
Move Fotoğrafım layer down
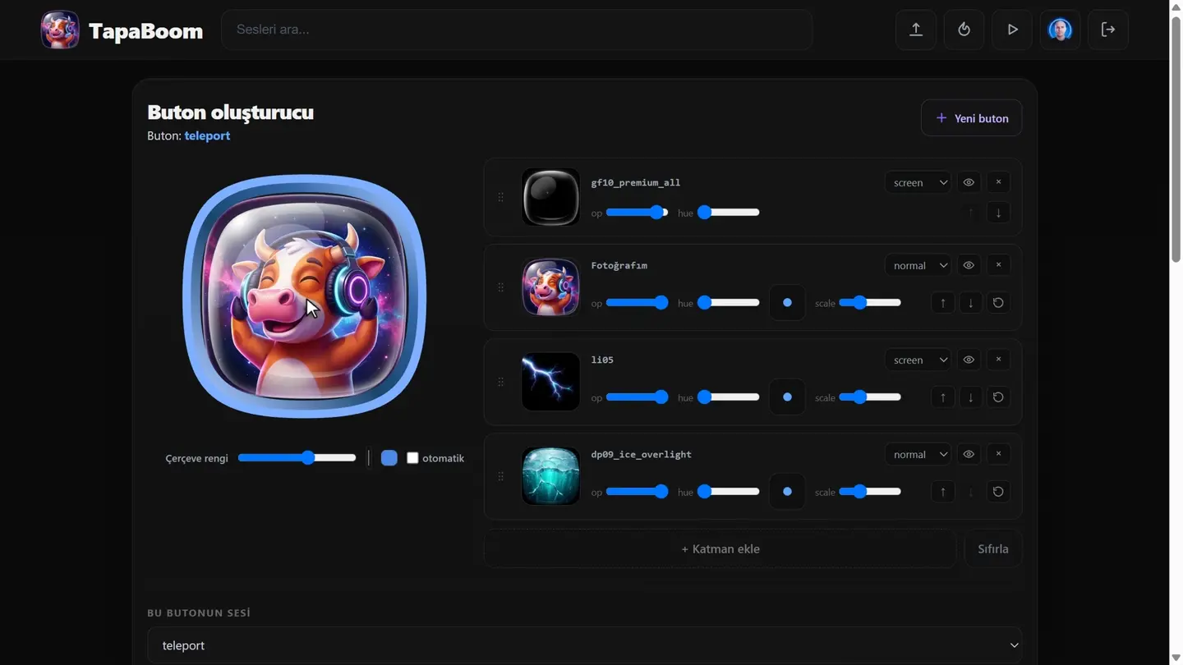point(970,303)
